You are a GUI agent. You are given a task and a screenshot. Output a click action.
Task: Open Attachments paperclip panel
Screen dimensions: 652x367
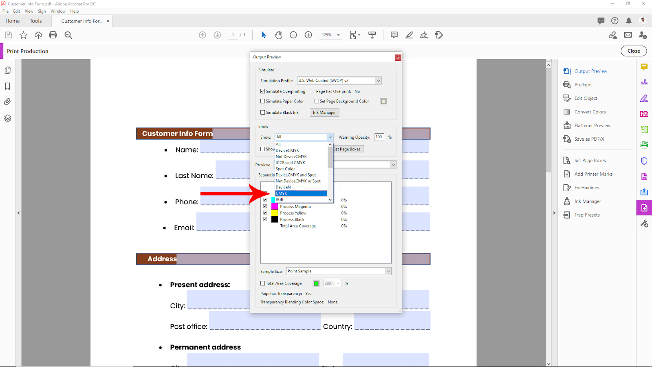click(x=7, y=102)
